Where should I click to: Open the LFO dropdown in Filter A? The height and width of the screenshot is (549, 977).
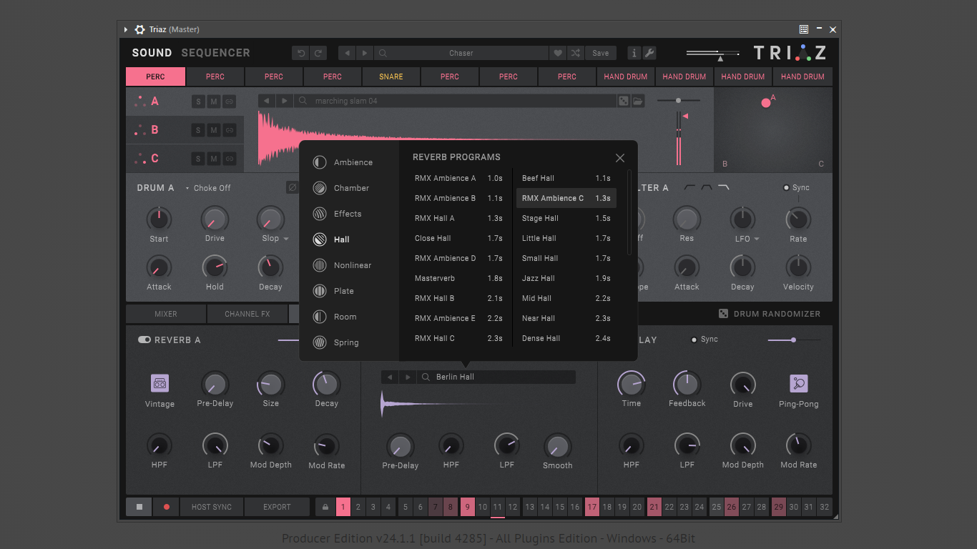757,239
